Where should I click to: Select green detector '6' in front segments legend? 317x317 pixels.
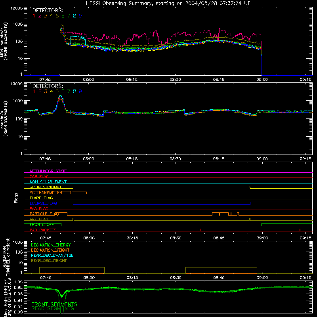63,16
